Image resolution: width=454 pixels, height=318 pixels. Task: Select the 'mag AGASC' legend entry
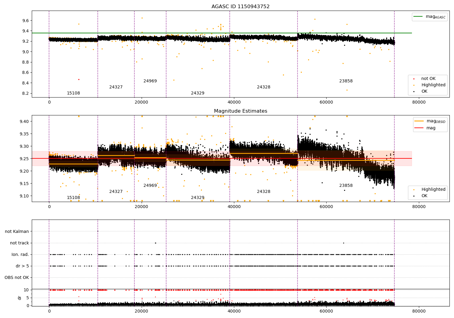point(429,17)
